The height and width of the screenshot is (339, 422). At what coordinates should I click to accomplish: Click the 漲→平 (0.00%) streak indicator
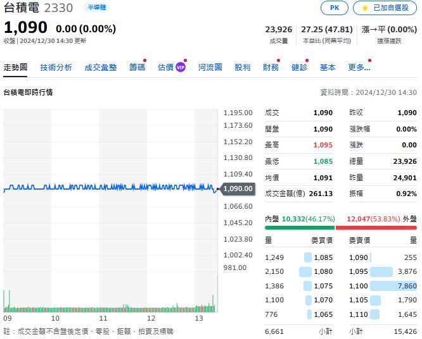389,29
